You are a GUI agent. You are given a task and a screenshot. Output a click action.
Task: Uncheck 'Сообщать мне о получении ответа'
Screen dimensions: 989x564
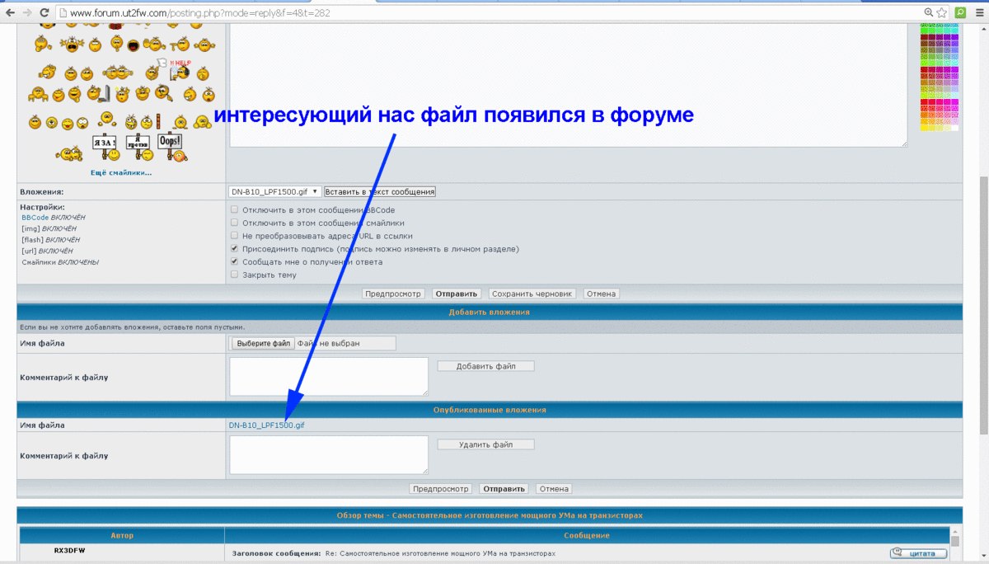click(x=235, y=262)
